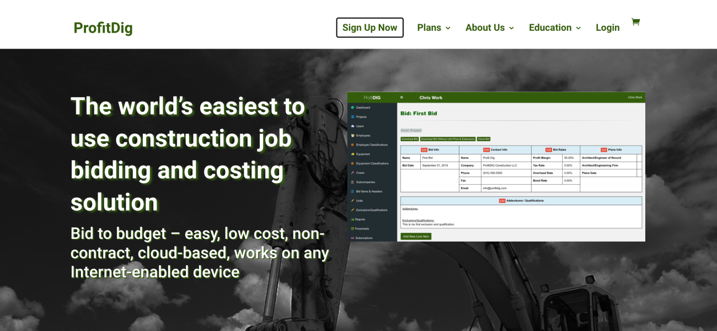Select the Bid Items & Headers icon
The image size is (717, 331).
point(352,191)
